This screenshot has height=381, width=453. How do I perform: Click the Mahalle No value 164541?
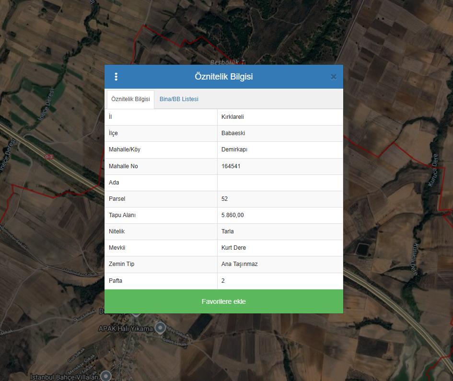coord(231,166)
